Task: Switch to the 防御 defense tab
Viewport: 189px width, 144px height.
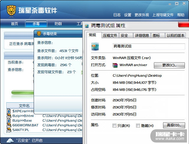Action: click(x=58, y=24)
